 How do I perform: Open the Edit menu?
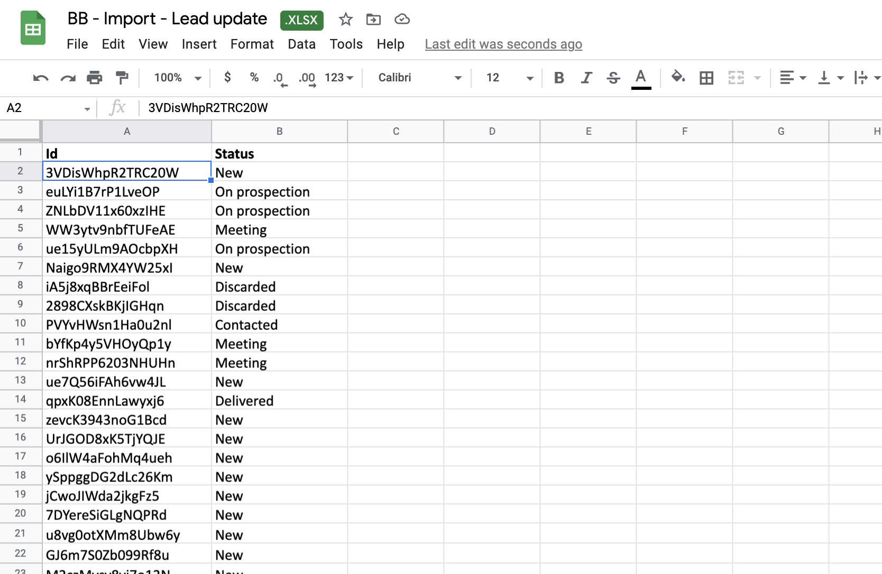113,44
